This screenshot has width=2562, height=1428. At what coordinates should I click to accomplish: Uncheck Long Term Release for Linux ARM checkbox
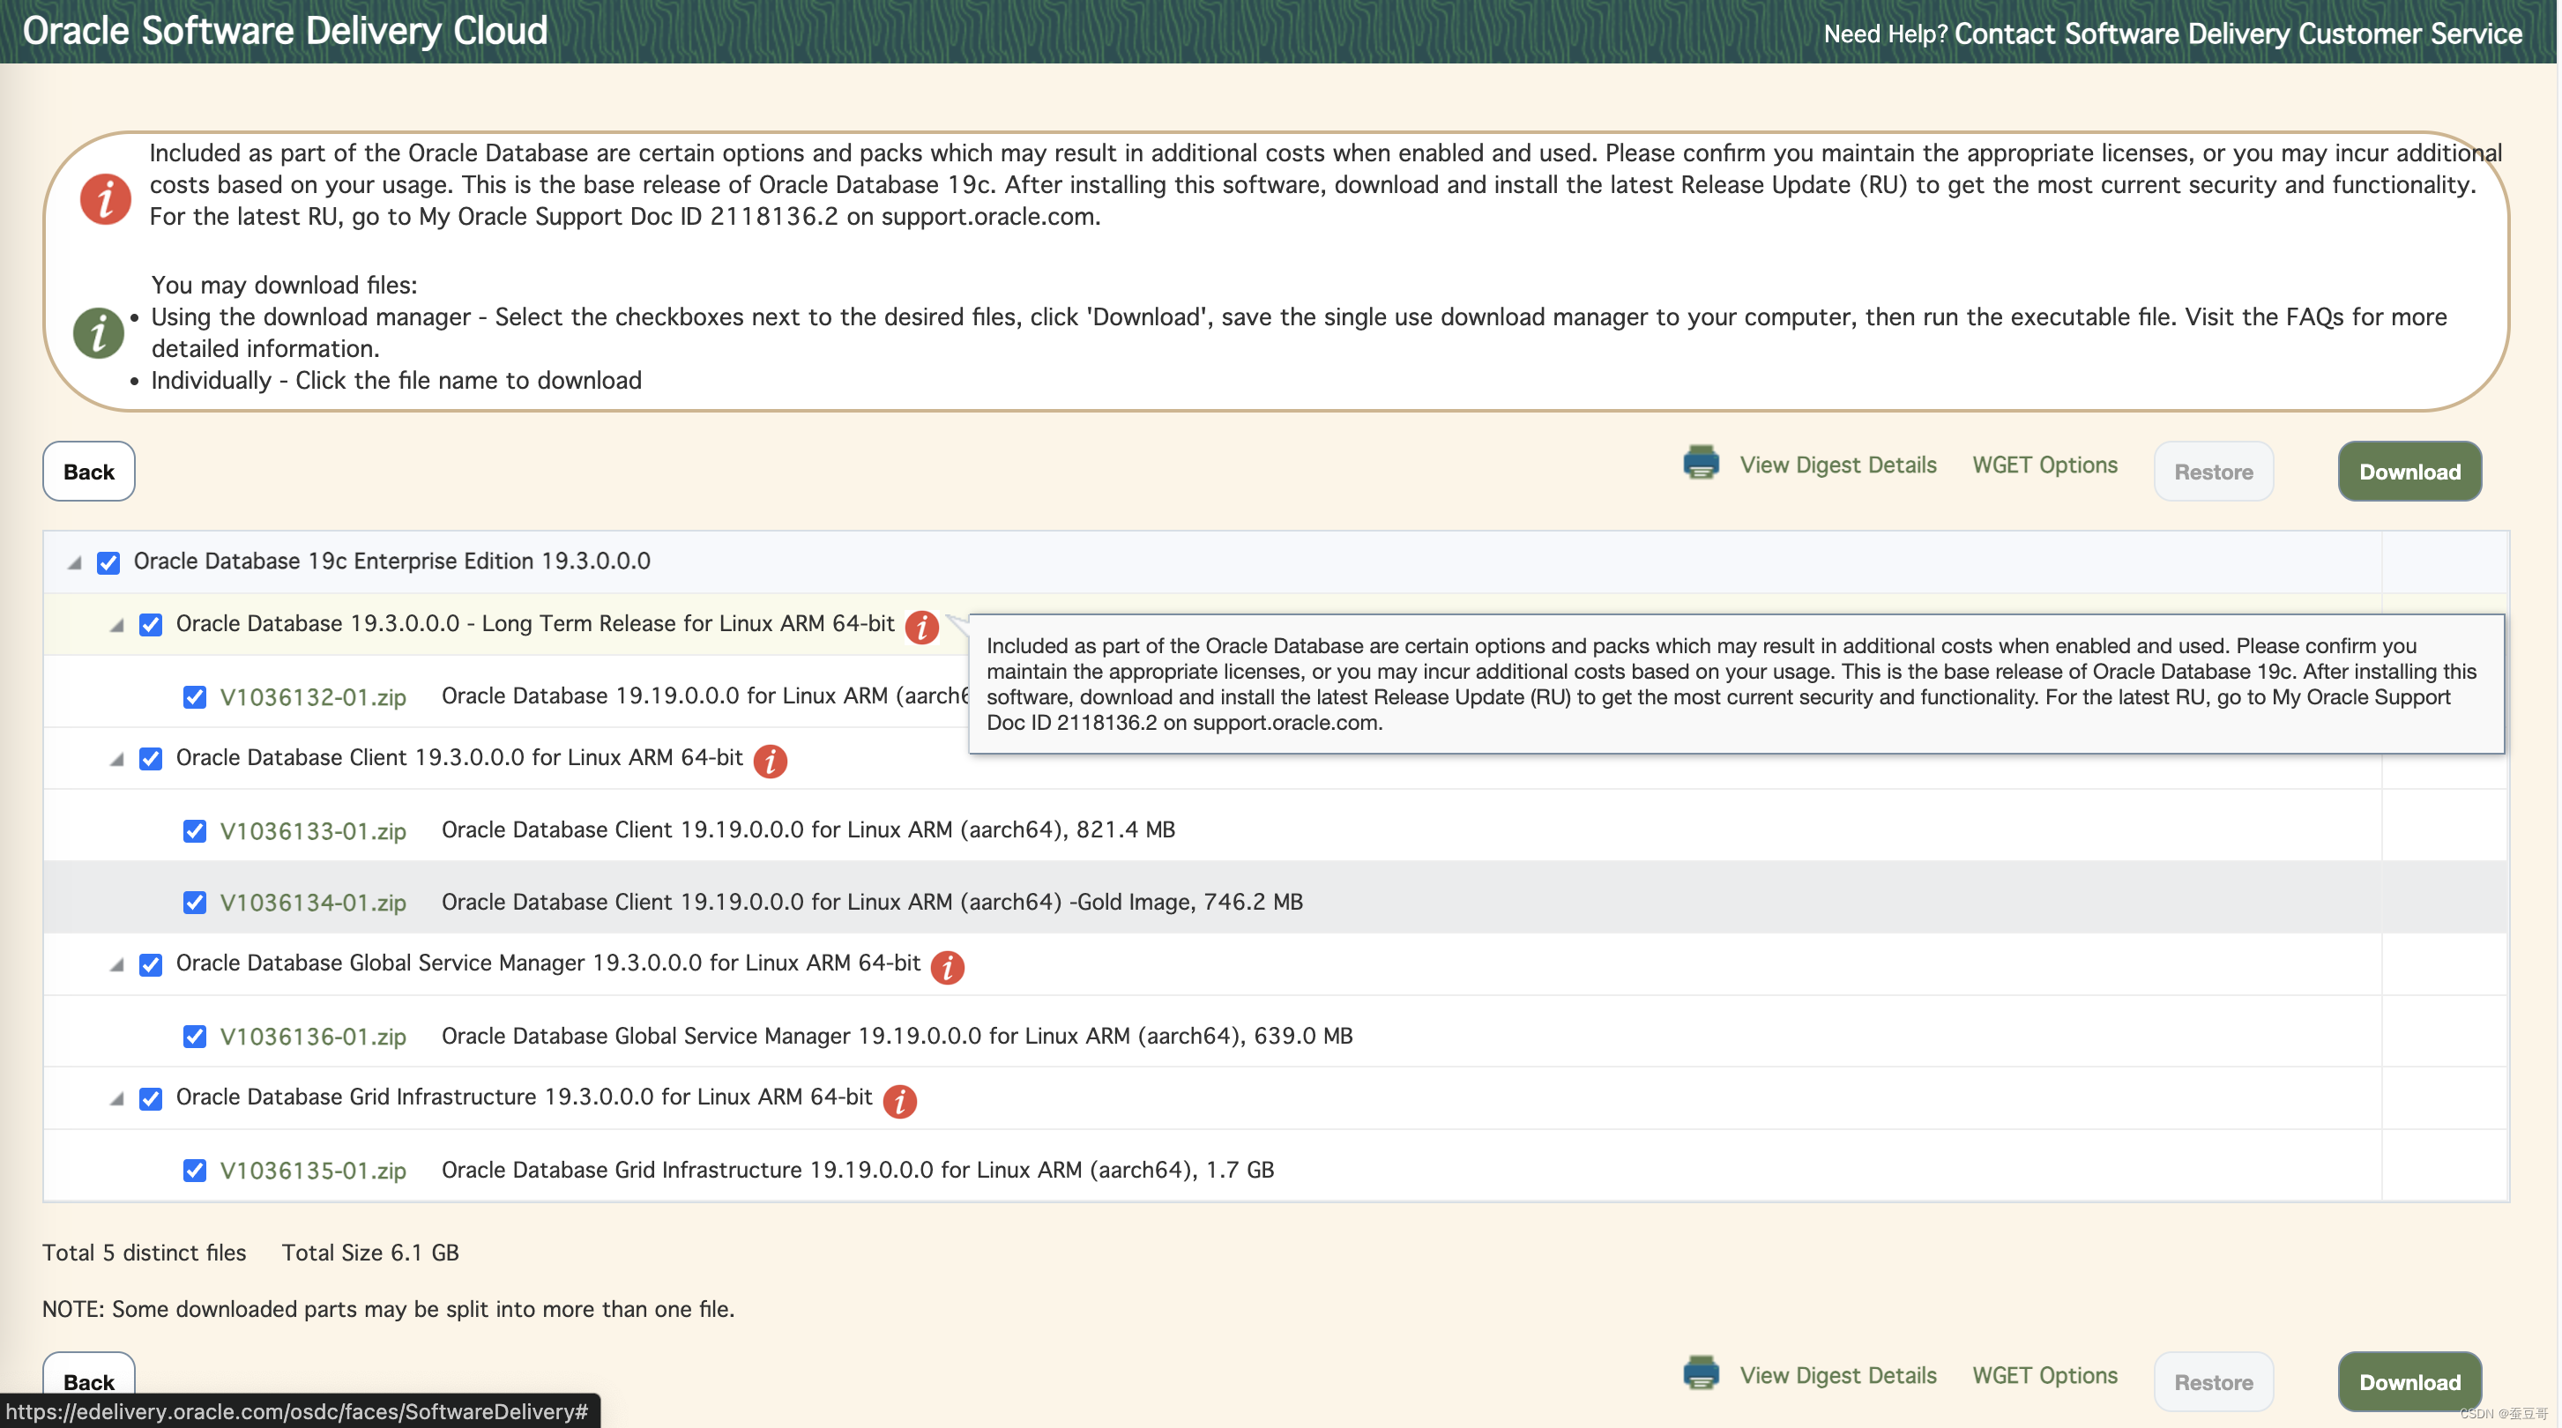tap(150, 624)
